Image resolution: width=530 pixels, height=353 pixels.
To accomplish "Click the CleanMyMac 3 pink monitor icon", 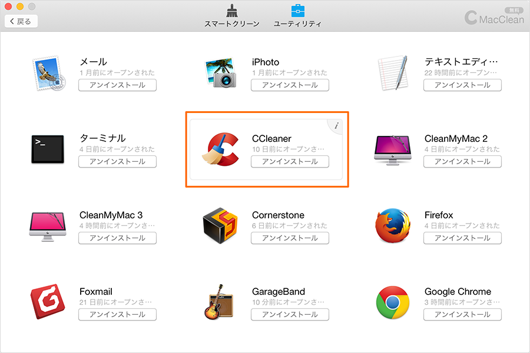I will tap(48, 227).
